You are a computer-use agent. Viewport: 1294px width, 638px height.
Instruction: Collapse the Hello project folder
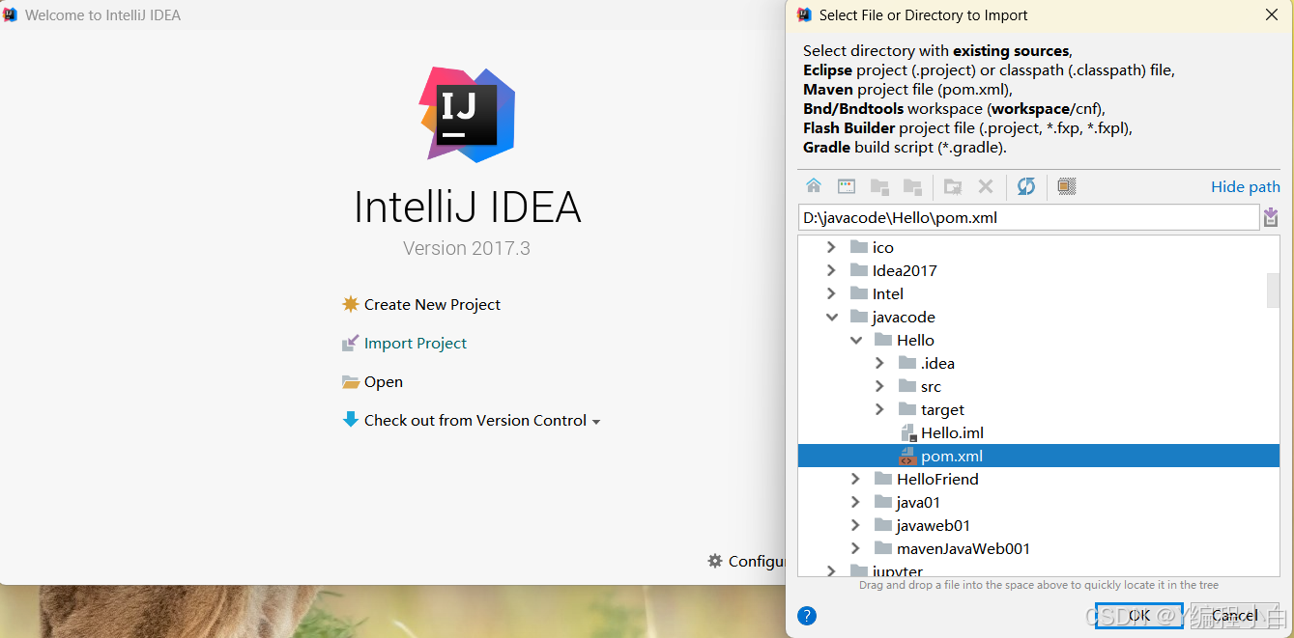click(855, 340)
